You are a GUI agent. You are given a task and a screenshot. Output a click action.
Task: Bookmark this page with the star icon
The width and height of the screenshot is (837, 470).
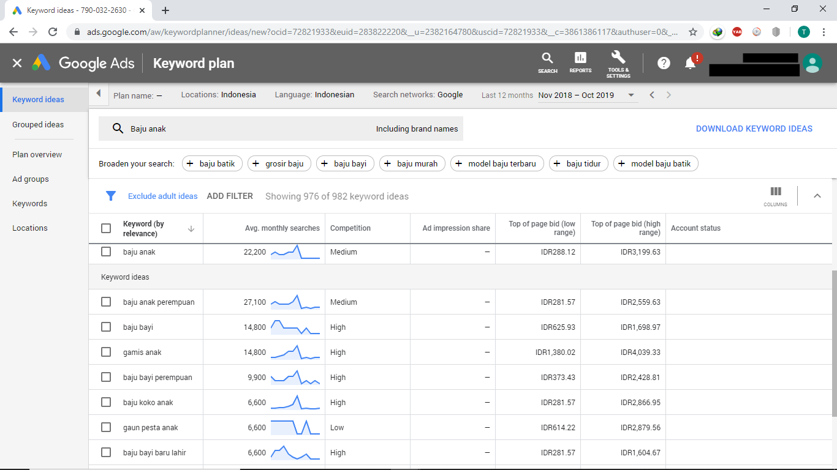[693, 32]
